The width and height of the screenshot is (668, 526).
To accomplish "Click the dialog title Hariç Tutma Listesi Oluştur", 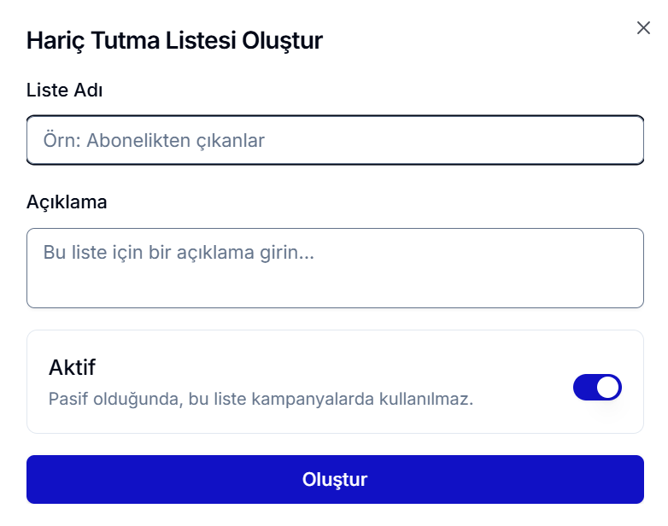I will point(174,40).
